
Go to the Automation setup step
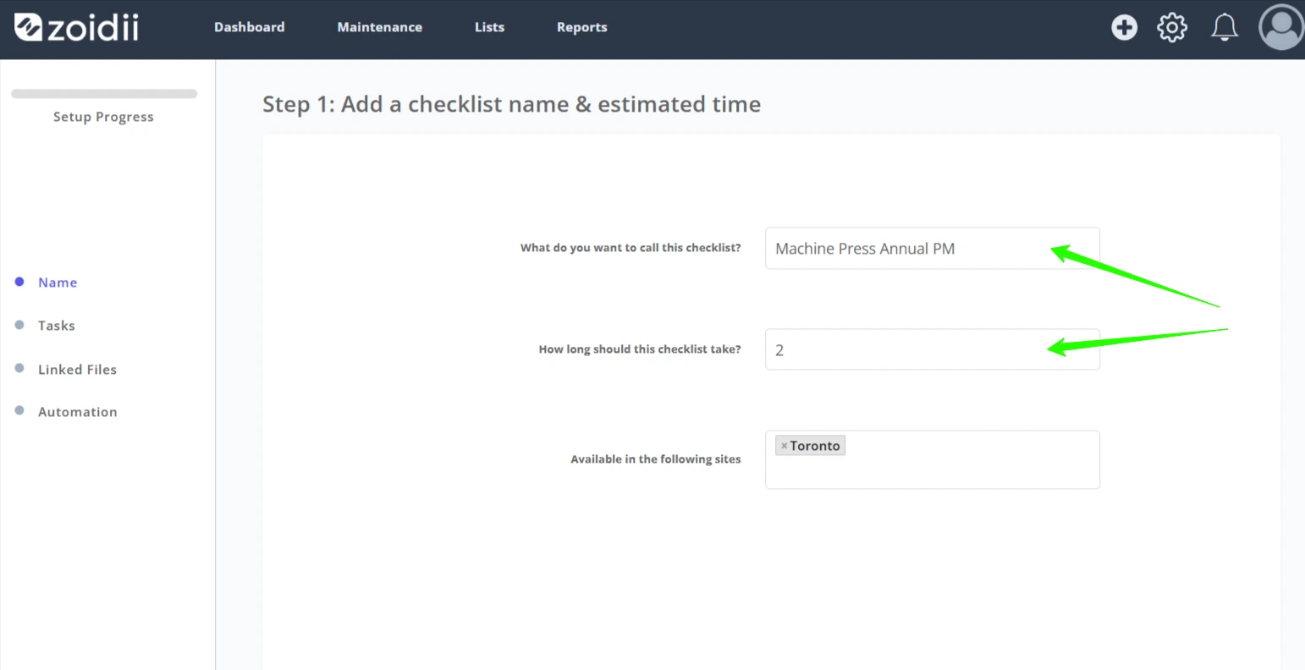(x=78, y=412)
